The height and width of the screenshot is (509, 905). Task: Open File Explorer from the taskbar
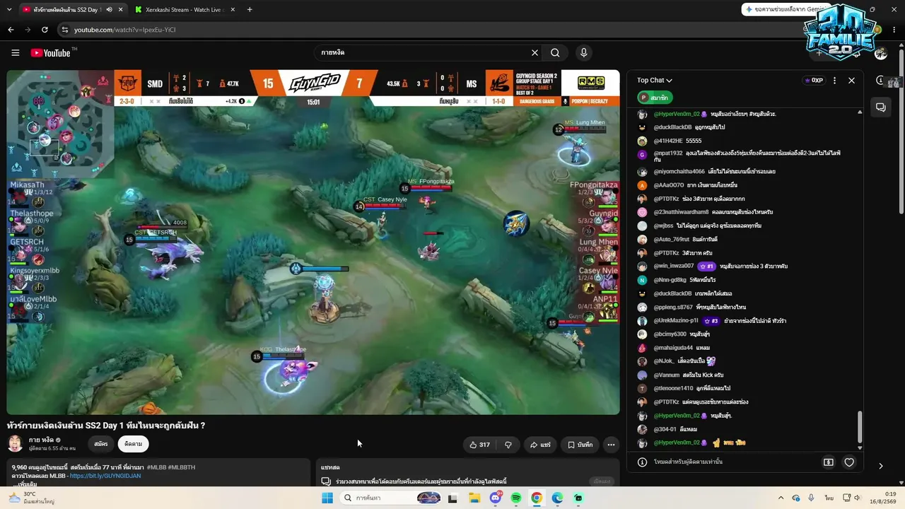(x=474, y=498)
